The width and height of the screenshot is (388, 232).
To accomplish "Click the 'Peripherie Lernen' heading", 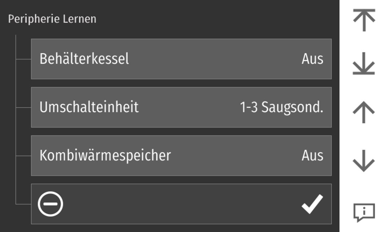I will coord(52,19).
